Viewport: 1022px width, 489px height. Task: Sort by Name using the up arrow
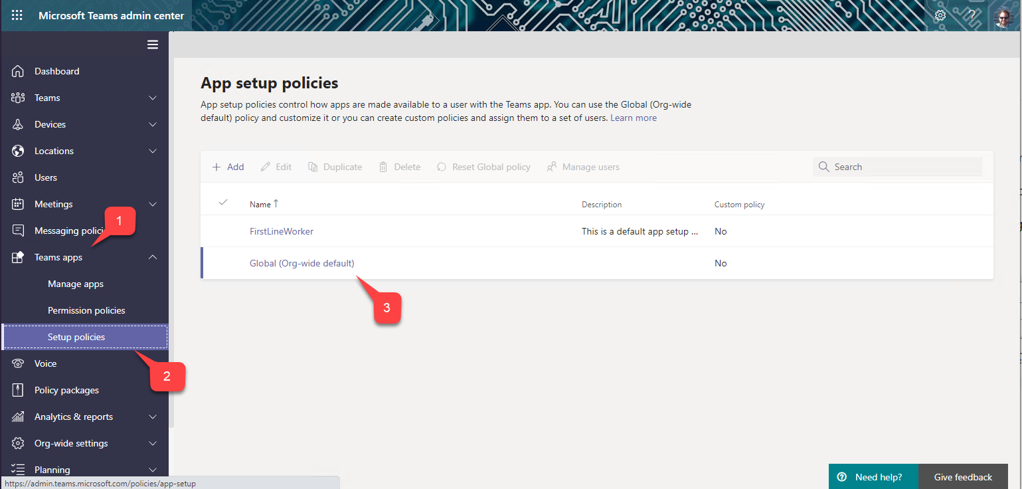click(x=276, y=203)
